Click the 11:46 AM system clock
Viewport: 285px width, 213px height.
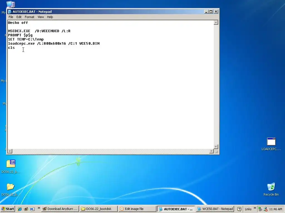pos(276,209)
